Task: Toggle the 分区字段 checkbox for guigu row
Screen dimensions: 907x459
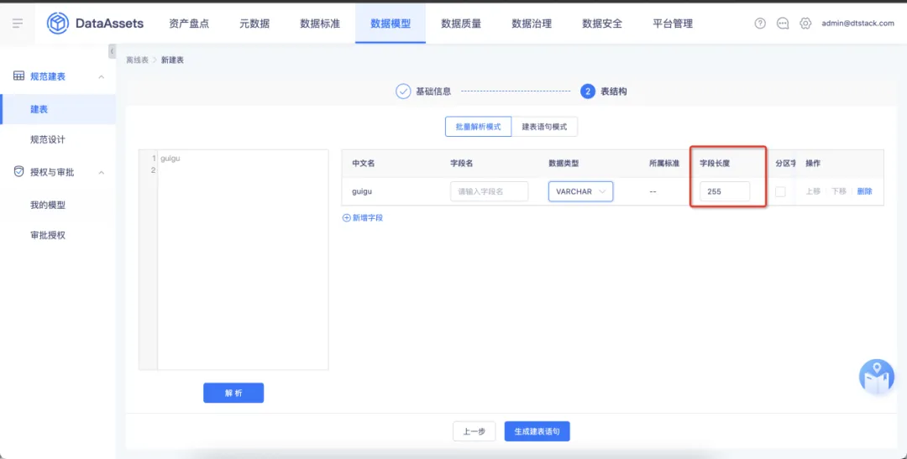Action: 780,191
